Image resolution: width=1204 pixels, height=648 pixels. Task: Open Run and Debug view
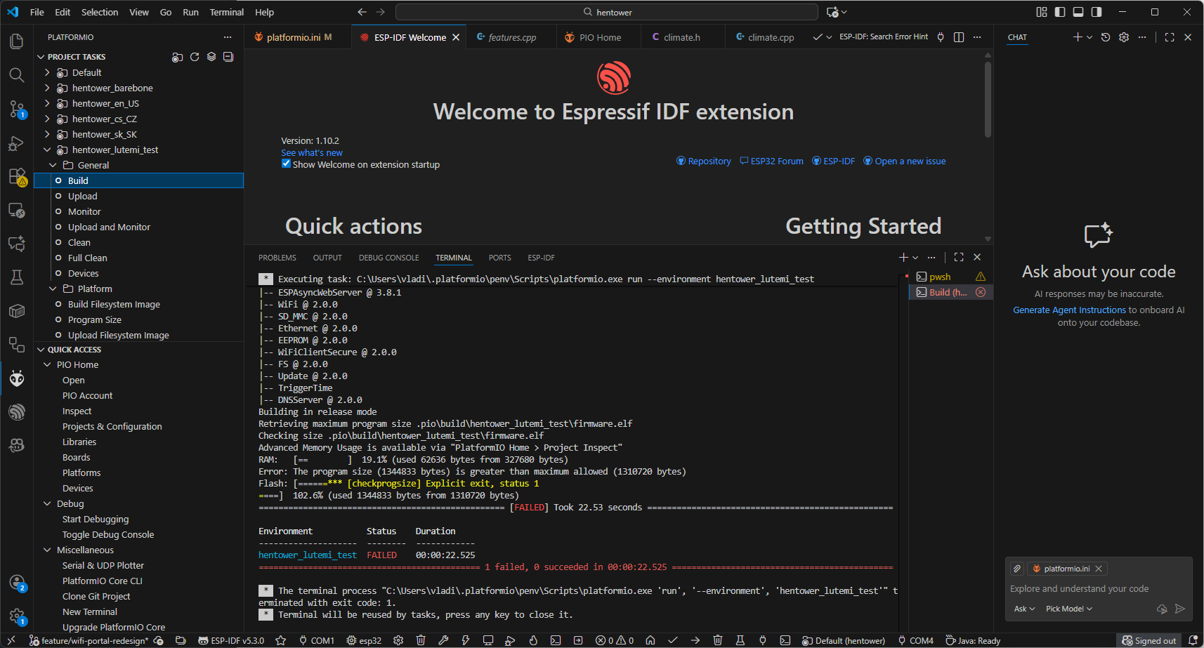pyautogui.click(x=17, y=143)
